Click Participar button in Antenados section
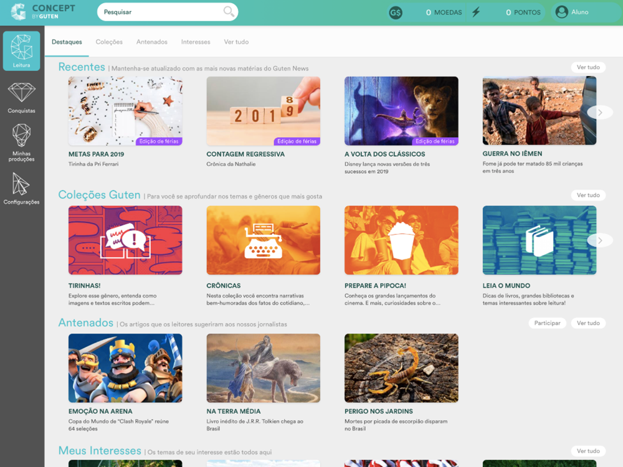 click(x=547, y=323)
